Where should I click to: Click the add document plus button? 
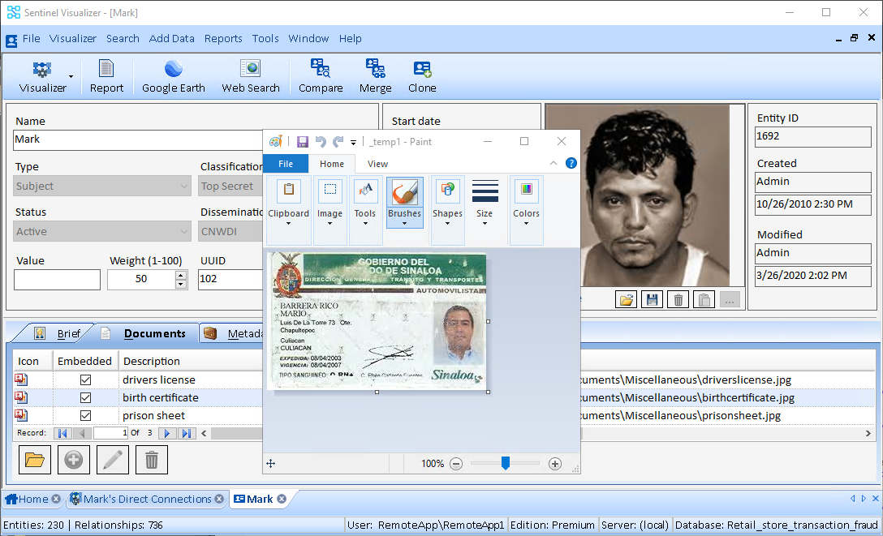click(x=74, y=460)
